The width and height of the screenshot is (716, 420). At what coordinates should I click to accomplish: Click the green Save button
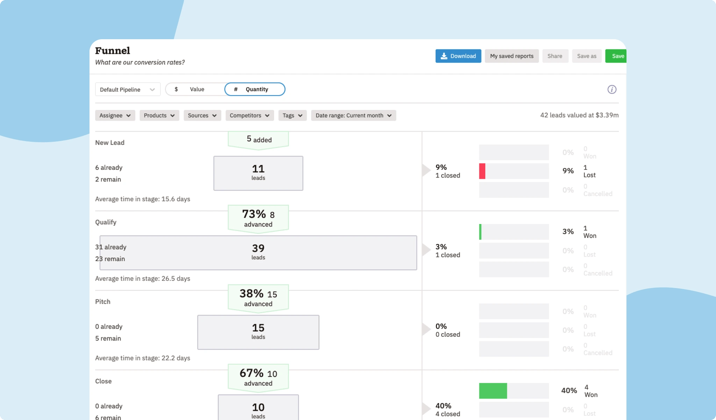click(617, 56)
